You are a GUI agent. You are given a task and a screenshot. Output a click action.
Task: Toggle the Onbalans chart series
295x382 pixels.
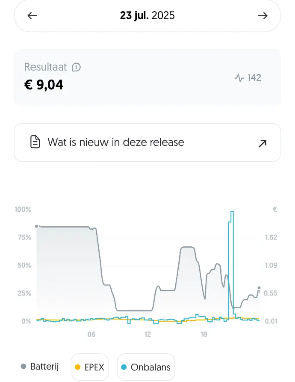click(146, 367)
